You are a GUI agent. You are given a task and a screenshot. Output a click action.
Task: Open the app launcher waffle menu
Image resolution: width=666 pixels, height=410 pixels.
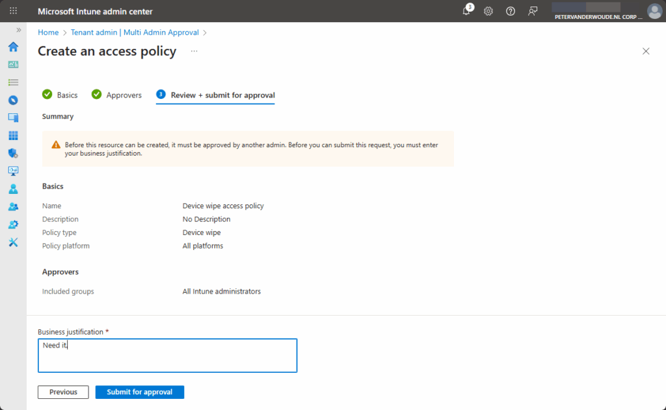pyautogui.click(x=13, y=11)
